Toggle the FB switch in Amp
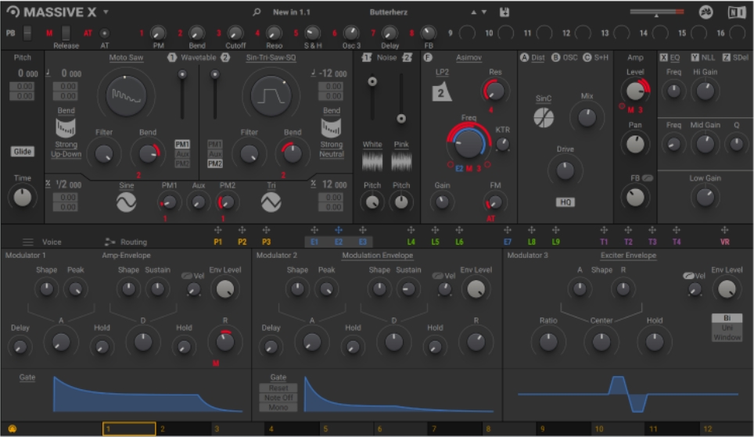Viewport: 754px width, 437px height. tap(648, 178)
